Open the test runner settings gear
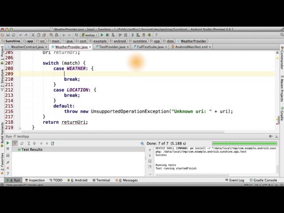This screenshot has width=284, height=213. click(142, 143)
